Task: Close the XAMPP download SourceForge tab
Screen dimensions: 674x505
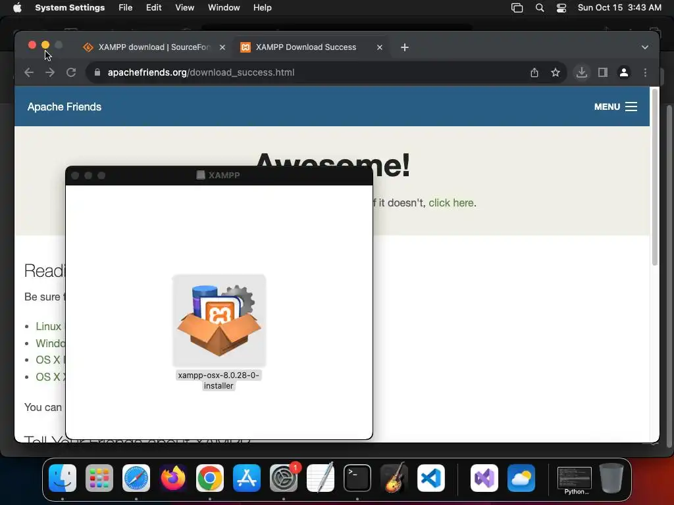Action: pos(222,47)
